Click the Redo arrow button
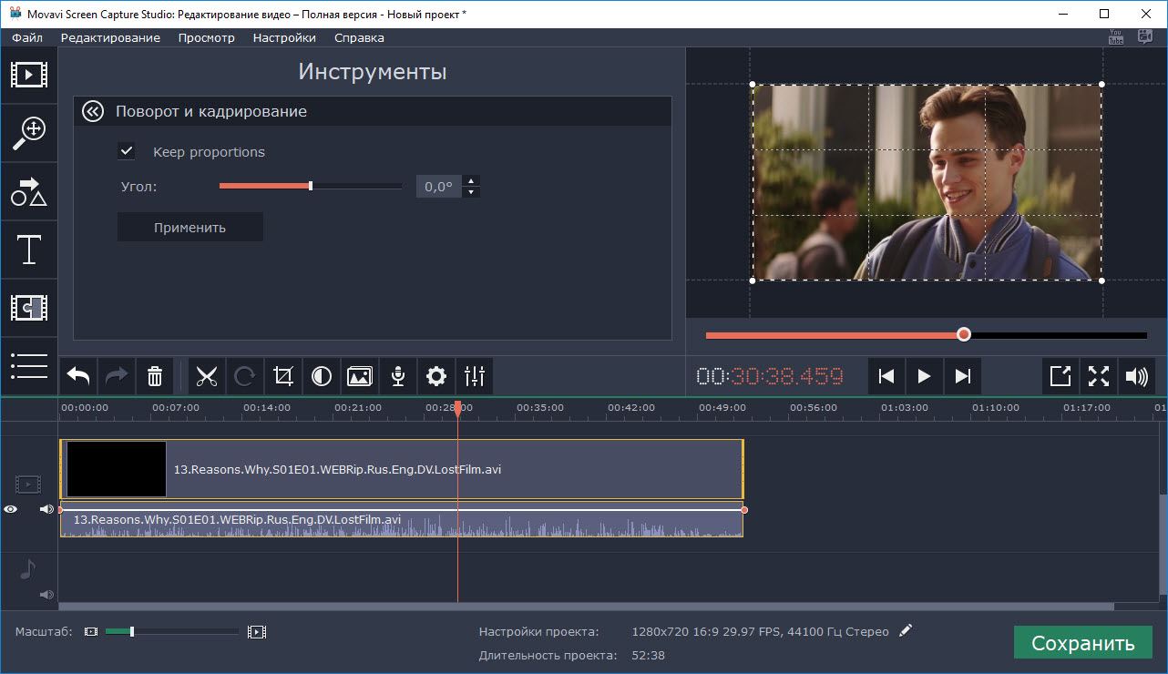1168x674 pixels. pos(117,376)
